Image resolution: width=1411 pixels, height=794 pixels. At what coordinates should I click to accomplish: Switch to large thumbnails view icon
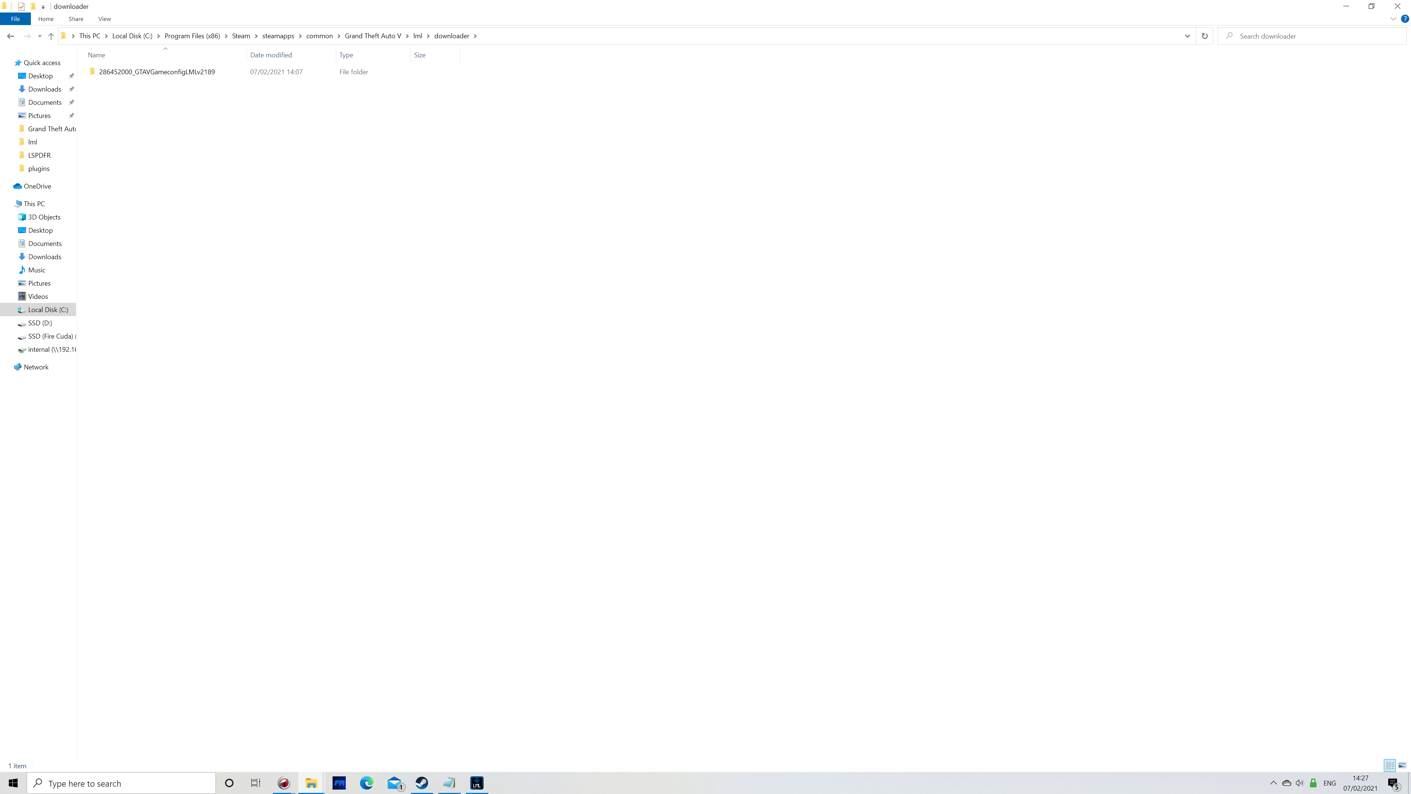(x=1402, y=765)
